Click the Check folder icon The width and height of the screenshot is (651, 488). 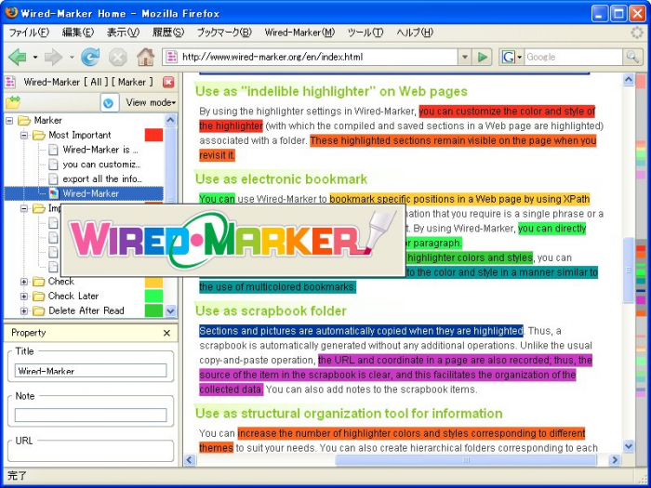(x=39, y=282)
